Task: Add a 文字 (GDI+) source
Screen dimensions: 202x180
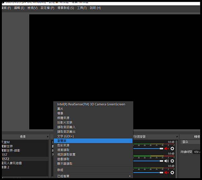Action: [x=93, y=136]
